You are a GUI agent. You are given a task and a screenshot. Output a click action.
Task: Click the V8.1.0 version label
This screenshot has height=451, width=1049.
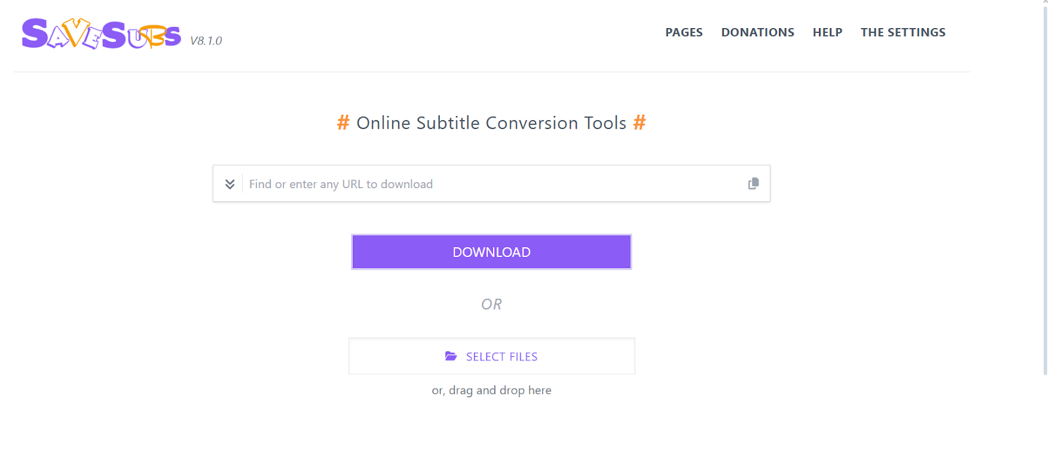(x=205, y=41)
